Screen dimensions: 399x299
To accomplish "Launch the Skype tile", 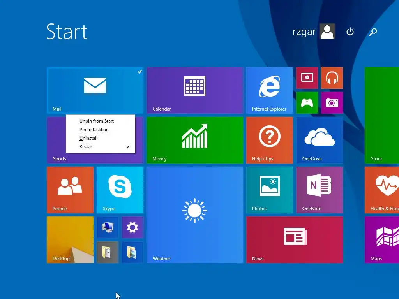I will pyautogui.click(x=120, y=190).
